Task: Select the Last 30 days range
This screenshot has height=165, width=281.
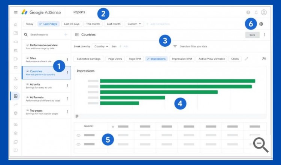Action: 72,24
